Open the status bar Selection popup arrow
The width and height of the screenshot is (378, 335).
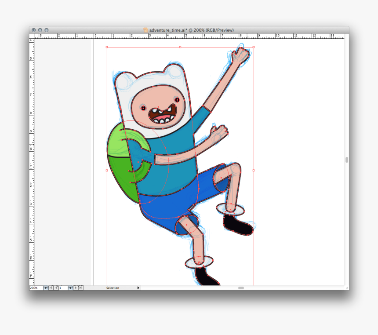pyautogui.click(x=138, y=288)
